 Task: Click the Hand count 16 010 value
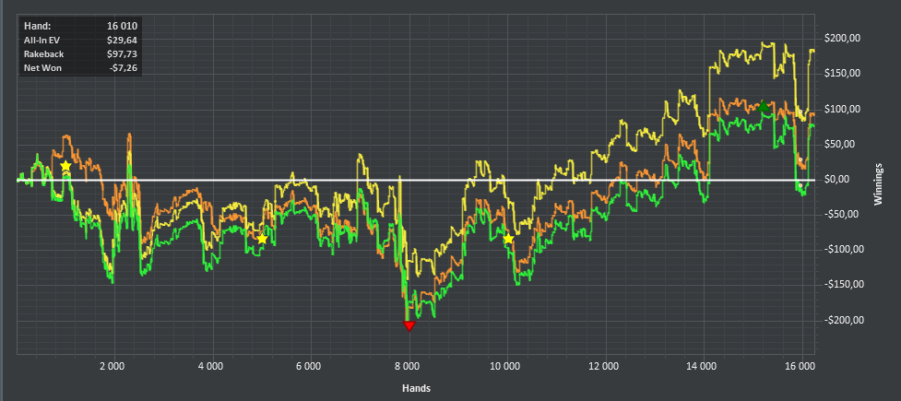tap(123, 26)
